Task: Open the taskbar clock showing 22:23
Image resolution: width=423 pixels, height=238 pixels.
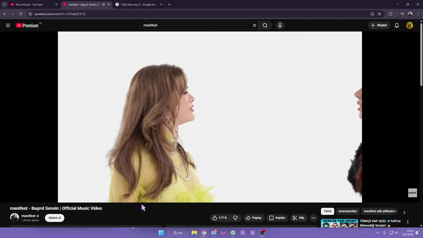Action: (408, 233)
